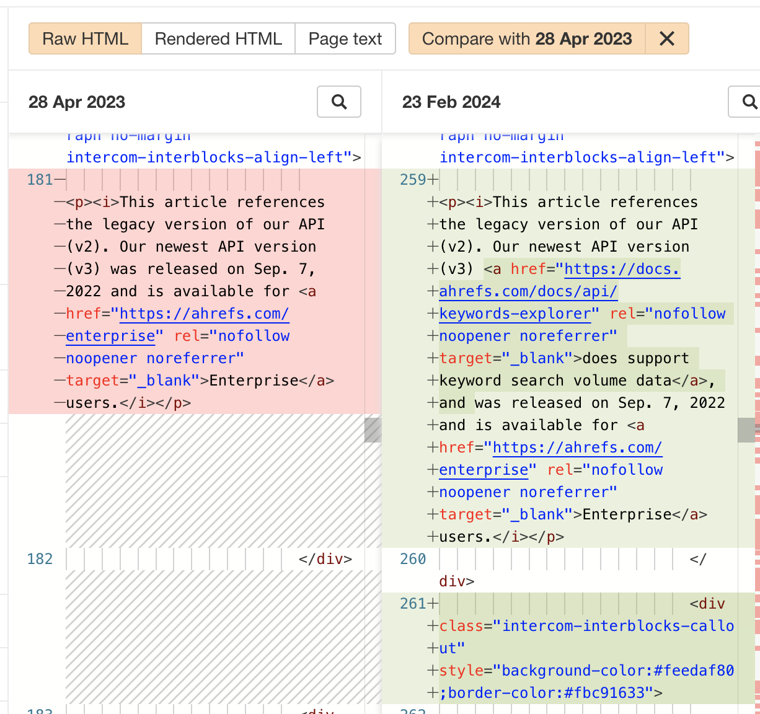
Task: Click the 28 Apr 2023 date header
Action: click(76, 102)
